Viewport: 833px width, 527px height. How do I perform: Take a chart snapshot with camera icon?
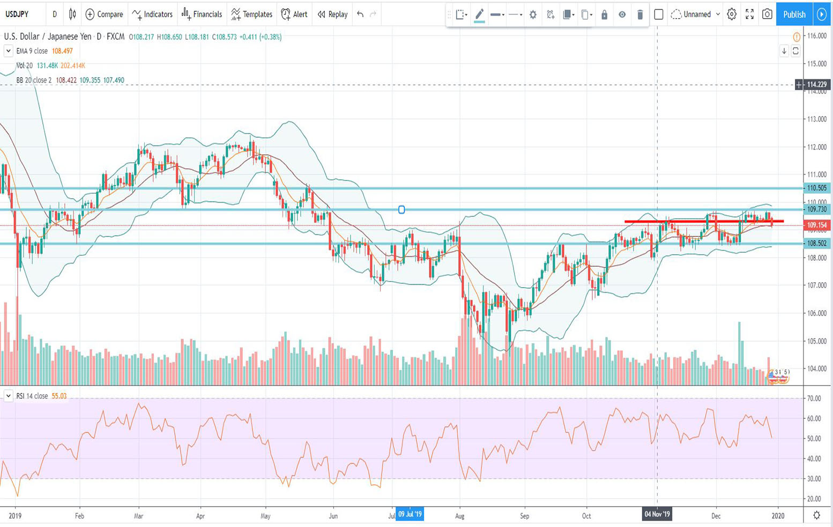click(x=767, y=14)
